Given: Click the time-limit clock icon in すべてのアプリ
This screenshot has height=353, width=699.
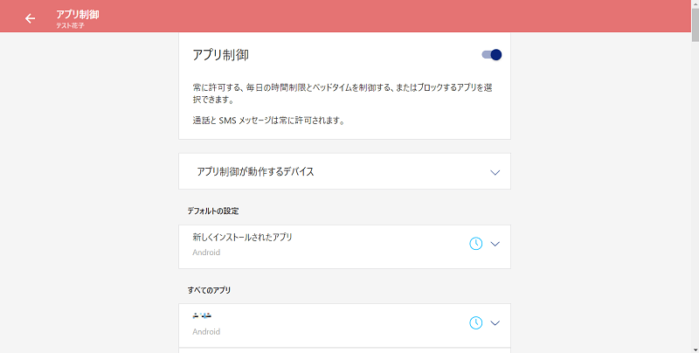Looking at the screenshot, I should click(x=476, y=322).
